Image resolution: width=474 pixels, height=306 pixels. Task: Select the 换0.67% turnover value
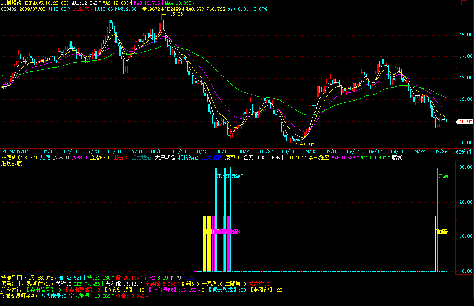click(195, 9)
